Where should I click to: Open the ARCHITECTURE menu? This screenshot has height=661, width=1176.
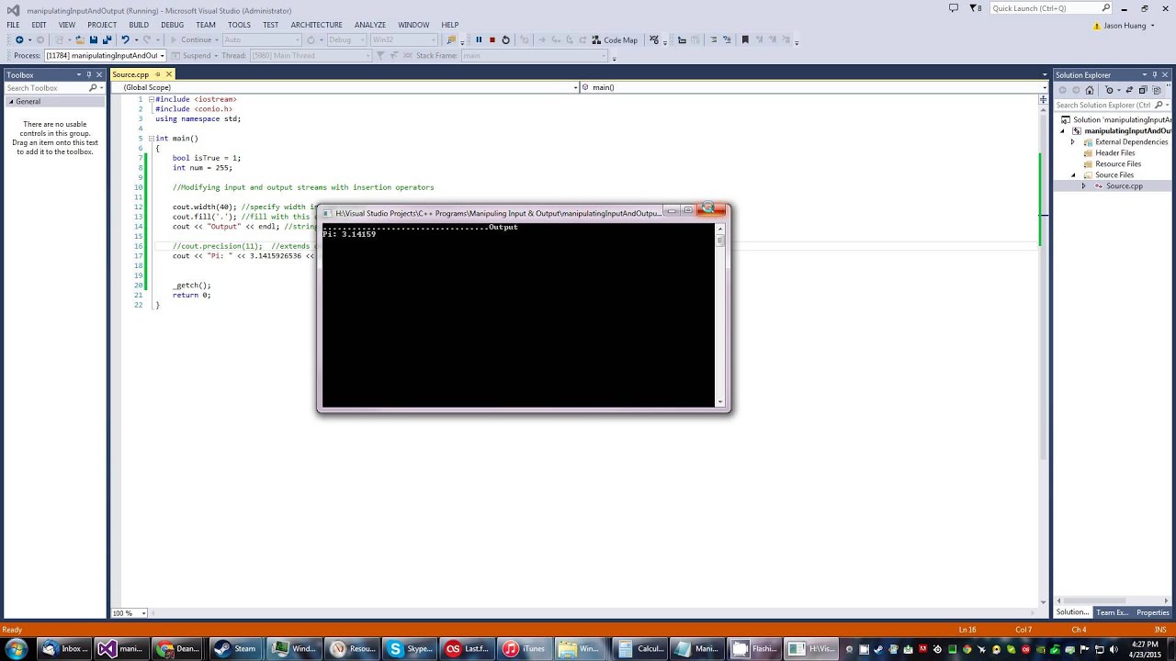316,25
